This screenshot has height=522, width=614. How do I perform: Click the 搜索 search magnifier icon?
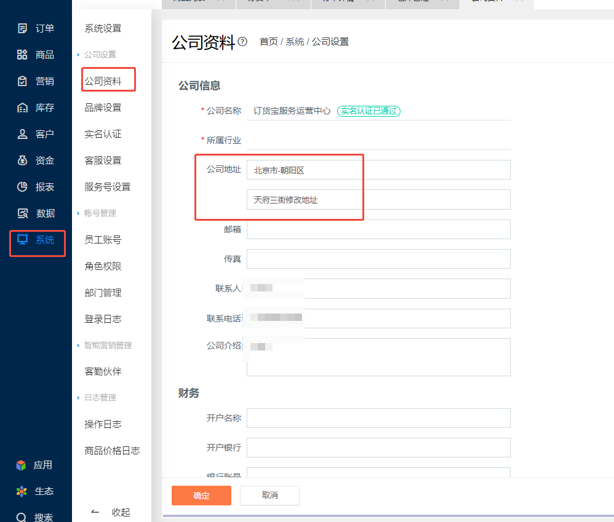(x=22, y=517)
